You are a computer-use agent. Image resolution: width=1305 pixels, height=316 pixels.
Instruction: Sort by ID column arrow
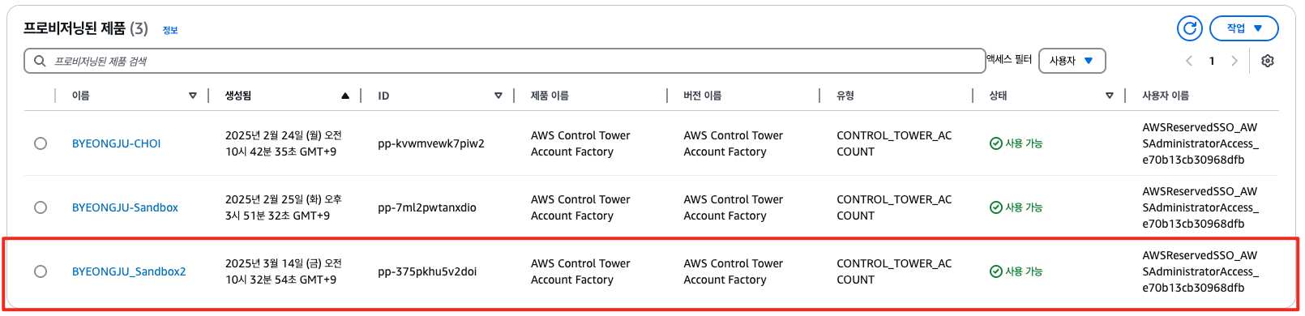[498, 96]
